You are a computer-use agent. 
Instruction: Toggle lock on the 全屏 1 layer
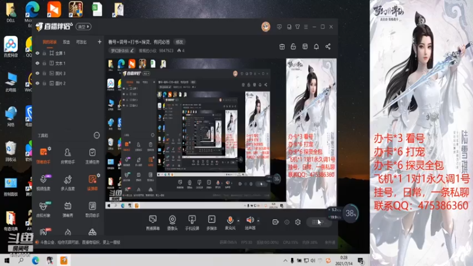point(44,53)
